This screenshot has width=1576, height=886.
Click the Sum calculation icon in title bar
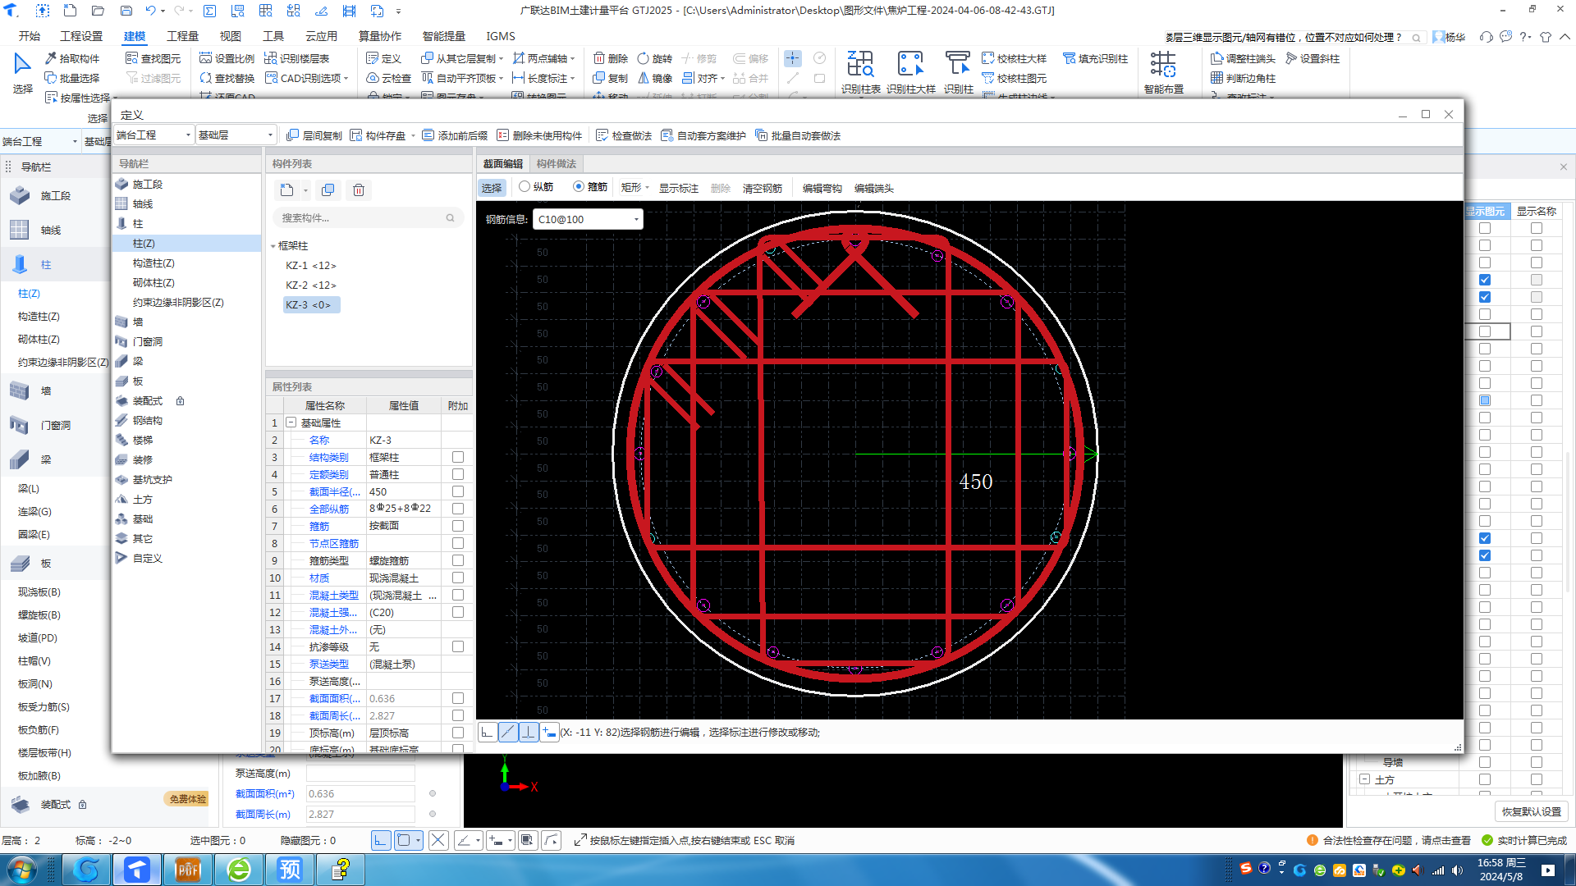pyautogui.click(x=209, y=11)
